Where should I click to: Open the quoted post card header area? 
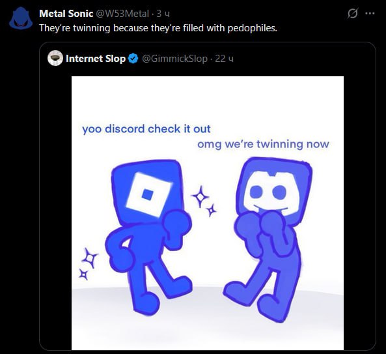(x=208, y=59)
